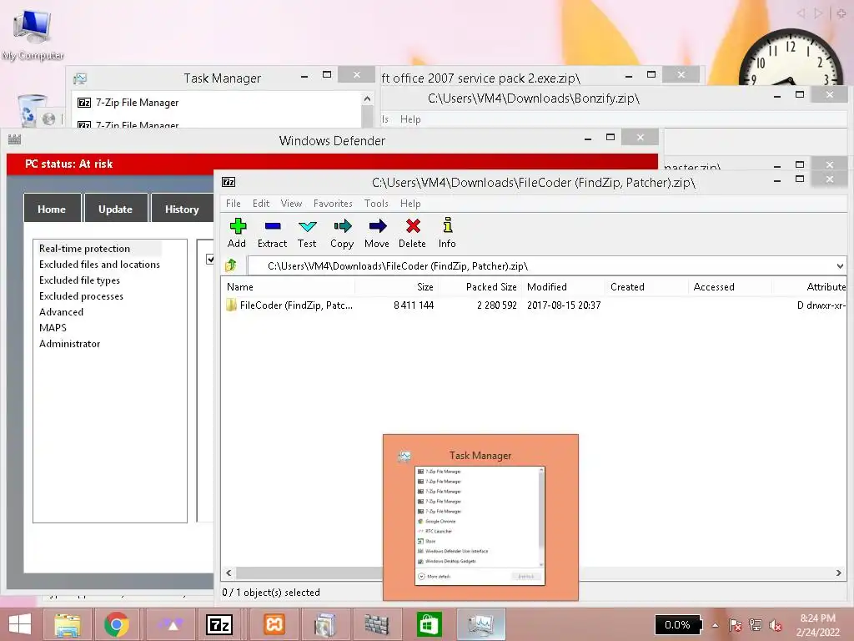Sort file list by Name column

coord(288,287)
